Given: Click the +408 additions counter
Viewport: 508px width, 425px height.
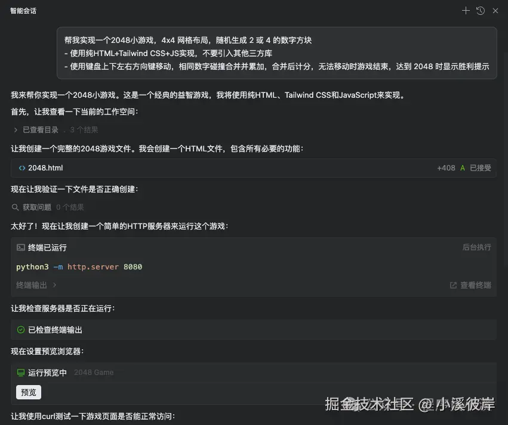Looking at the screenshot, I should pyautogui.click(x=446, y=167).
